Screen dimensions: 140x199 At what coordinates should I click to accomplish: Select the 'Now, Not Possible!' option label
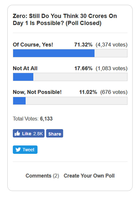37,92
